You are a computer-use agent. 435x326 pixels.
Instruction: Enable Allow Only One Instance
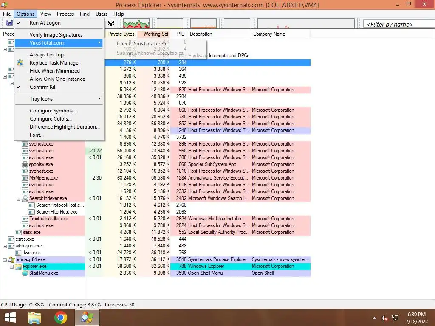click(x=59, y=79)
